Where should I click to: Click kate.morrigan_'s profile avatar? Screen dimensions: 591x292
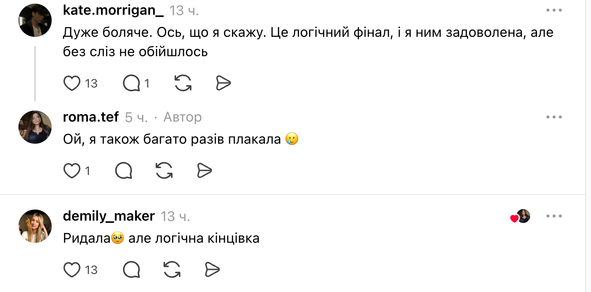[35, 20]
